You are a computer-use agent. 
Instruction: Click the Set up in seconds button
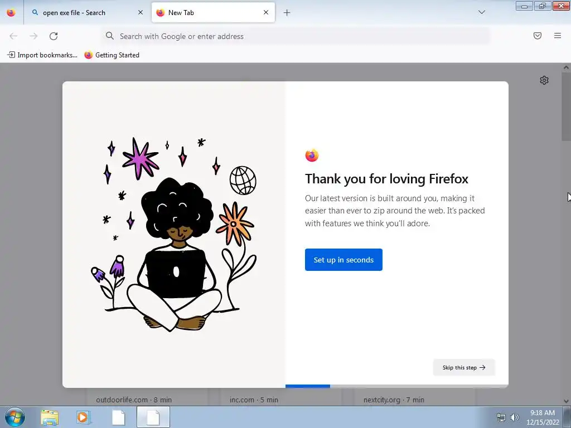coord(343,260)
